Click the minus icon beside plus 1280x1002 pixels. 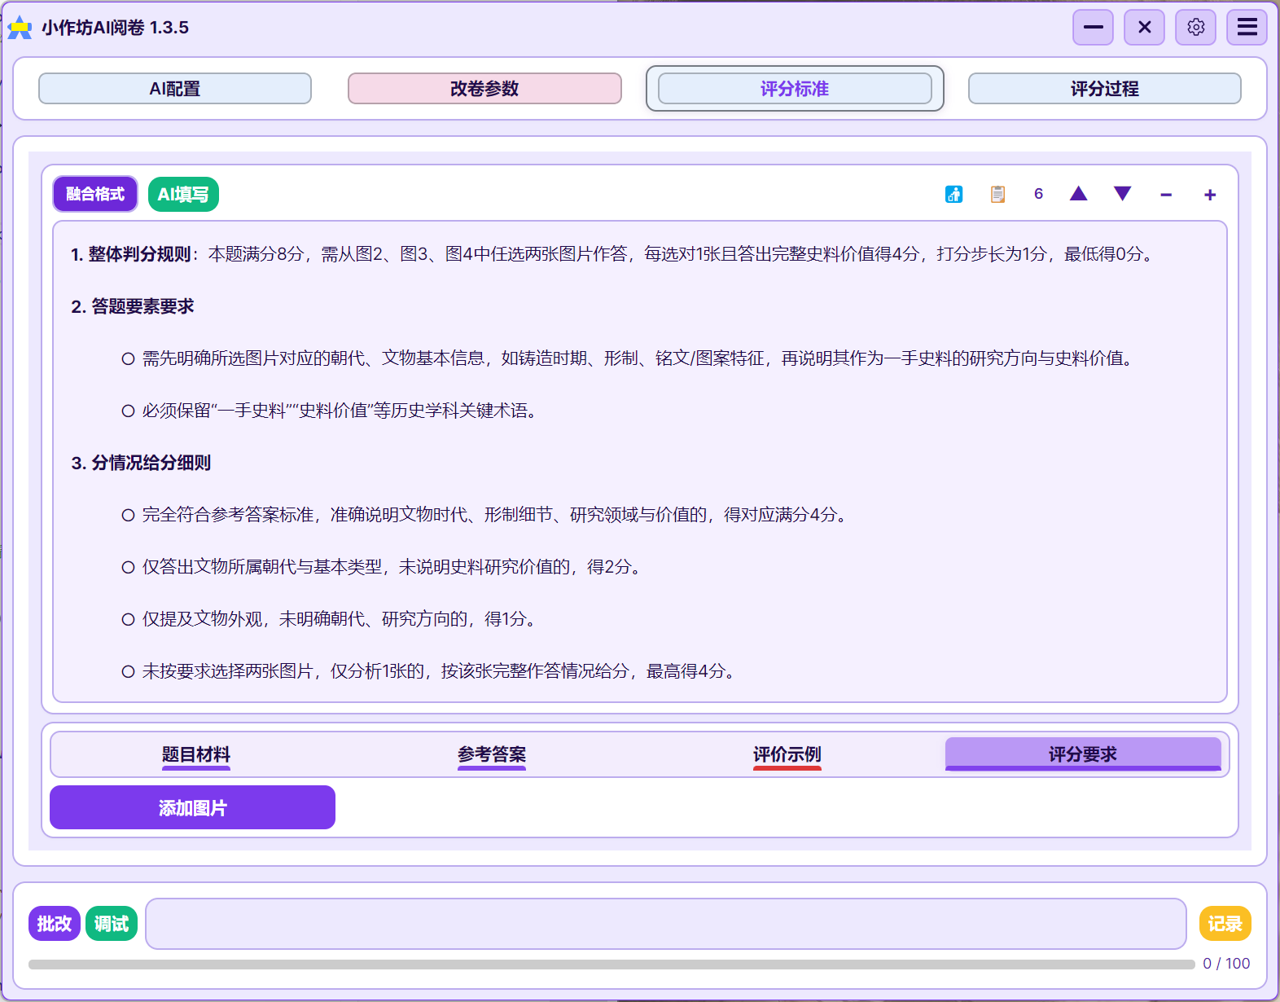pos(1166,195)
